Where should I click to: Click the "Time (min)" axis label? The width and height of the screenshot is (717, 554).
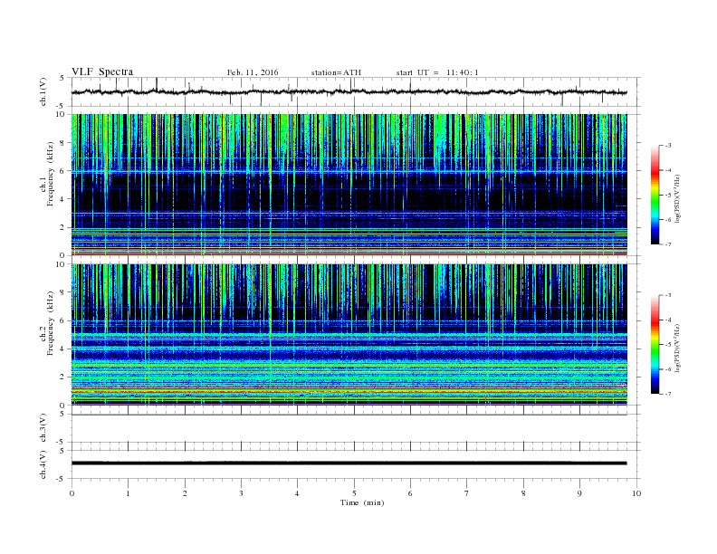[362, 502]
